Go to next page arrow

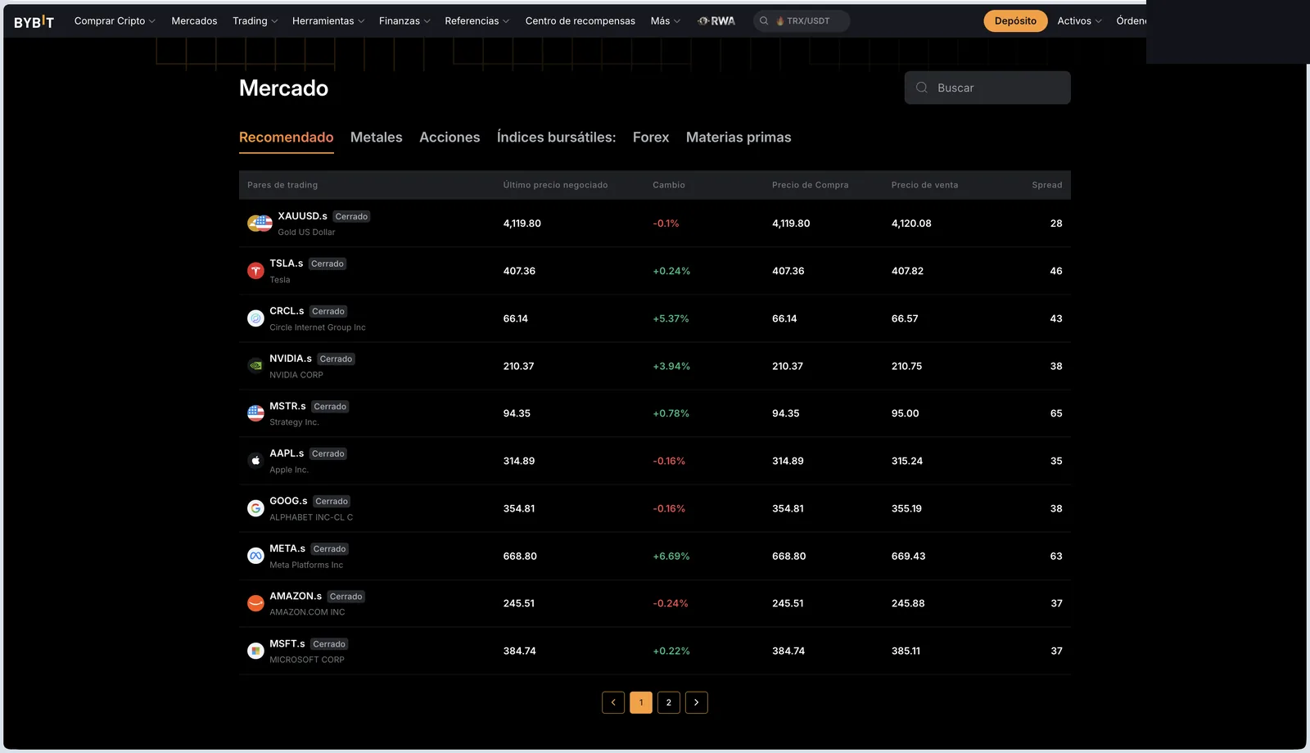(x=697, y=702)
